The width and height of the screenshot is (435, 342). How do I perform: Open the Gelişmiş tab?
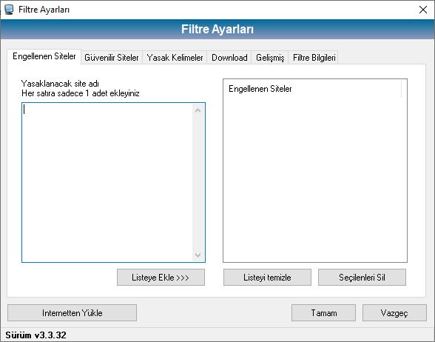pyautogui.click(x=270, y=58)
